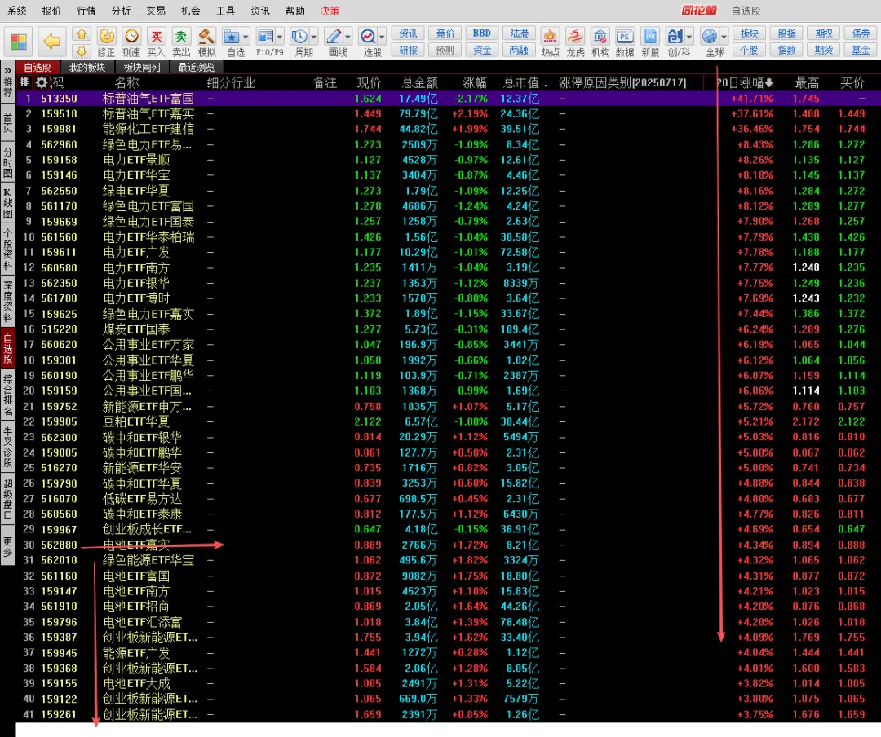Screen dimensions: 881x737
Task: Click the 总市值 column header
Action: coord(520,83)
